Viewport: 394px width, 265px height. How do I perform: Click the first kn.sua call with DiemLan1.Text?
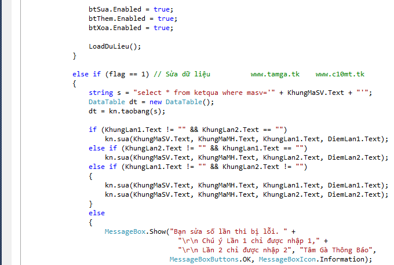tap(246, 139)
